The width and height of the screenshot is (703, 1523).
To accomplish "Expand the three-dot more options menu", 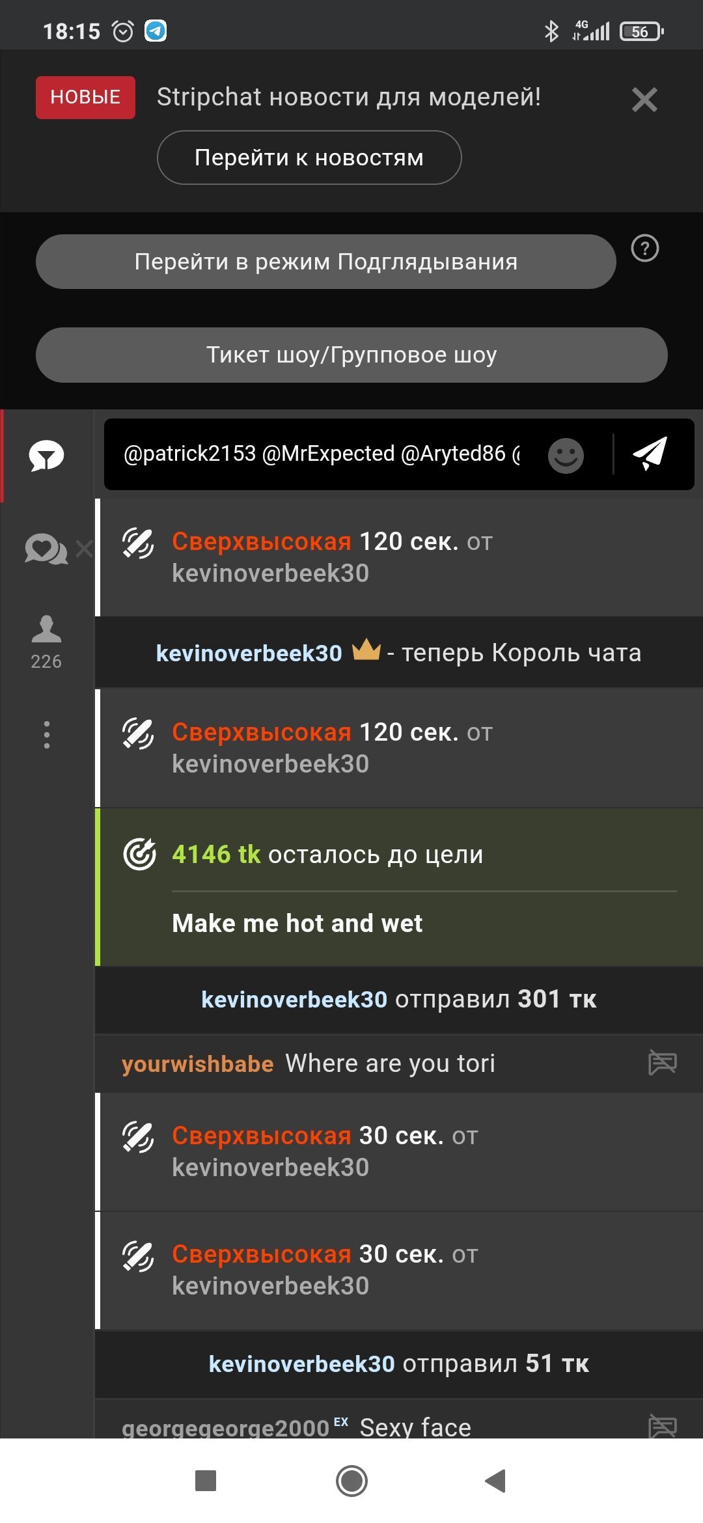I will tap(46, 735).
